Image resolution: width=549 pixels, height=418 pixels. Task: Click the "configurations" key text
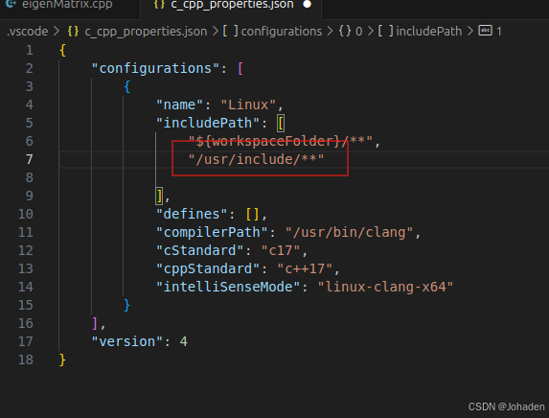tap(155, 68)
